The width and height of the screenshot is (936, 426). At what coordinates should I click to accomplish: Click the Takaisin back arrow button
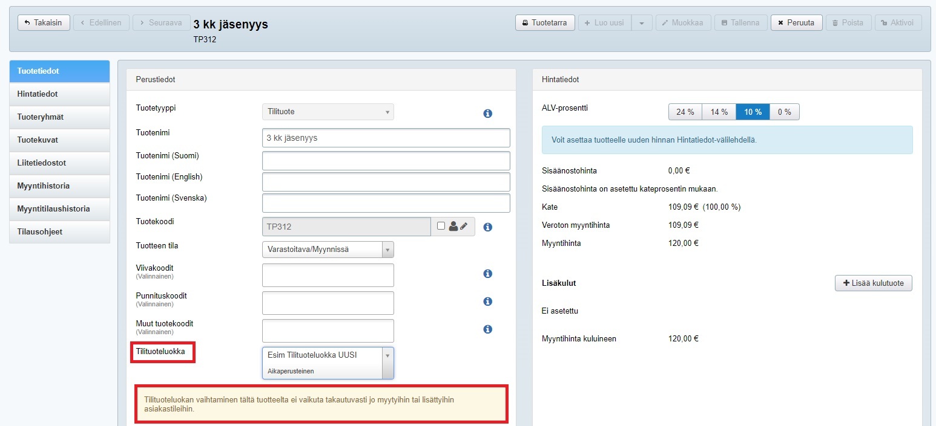44,23
